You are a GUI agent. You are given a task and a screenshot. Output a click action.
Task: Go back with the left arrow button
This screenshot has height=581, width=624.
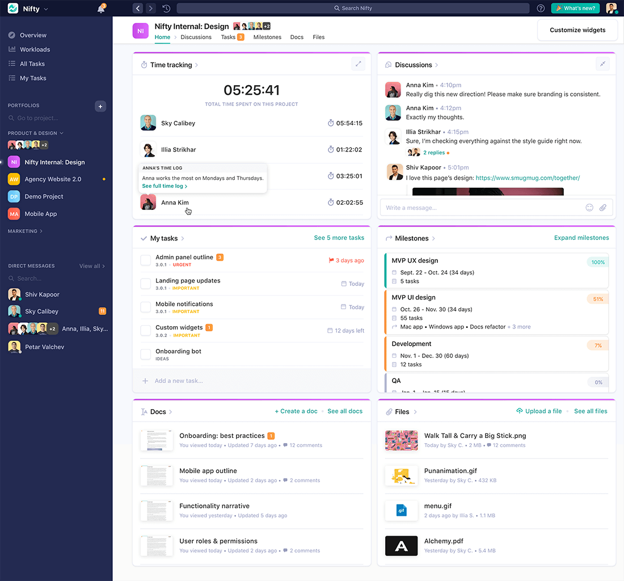point(138,8)
